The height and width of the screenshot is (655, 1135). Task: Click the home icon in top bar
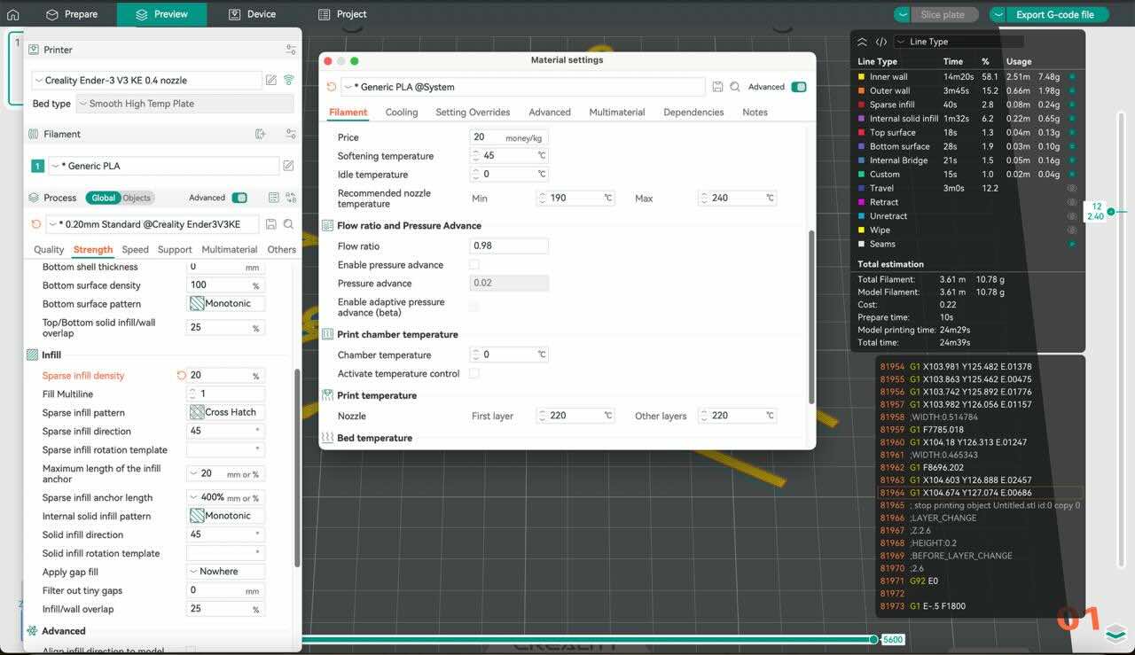point(12,15)
